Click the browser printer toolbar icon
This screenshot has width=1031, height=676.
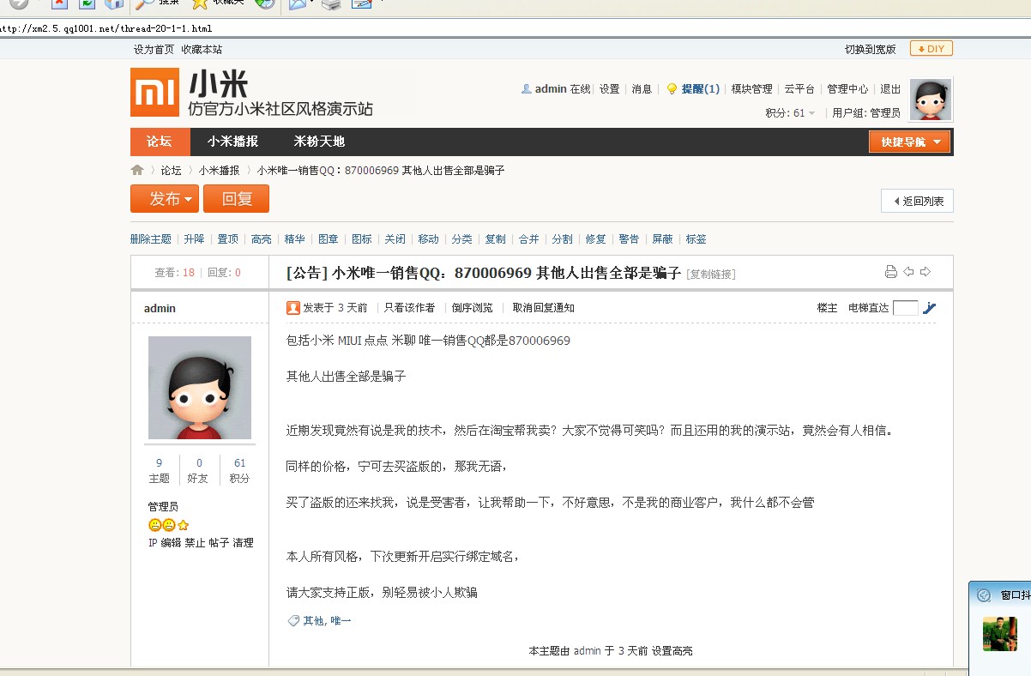pyautogui.click(x=331, y=4)
